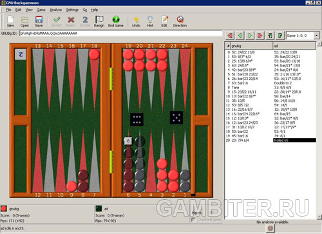Open the File menu

pos(8,10)
